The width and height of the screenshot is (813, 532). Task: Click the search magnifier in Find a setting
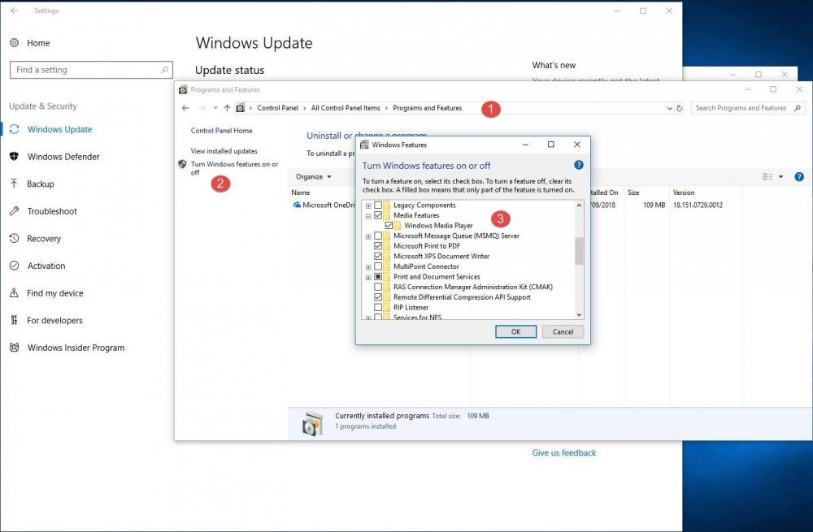[165, 69]
